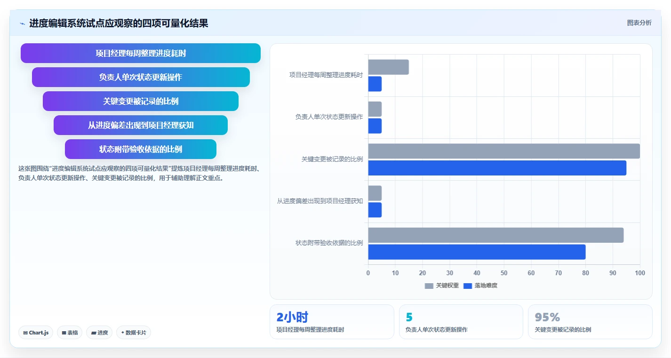Select funnel stage 从进度偏差出现到项目经理获知
Screen dimensions: 671x358
click(x=141, y=125)
